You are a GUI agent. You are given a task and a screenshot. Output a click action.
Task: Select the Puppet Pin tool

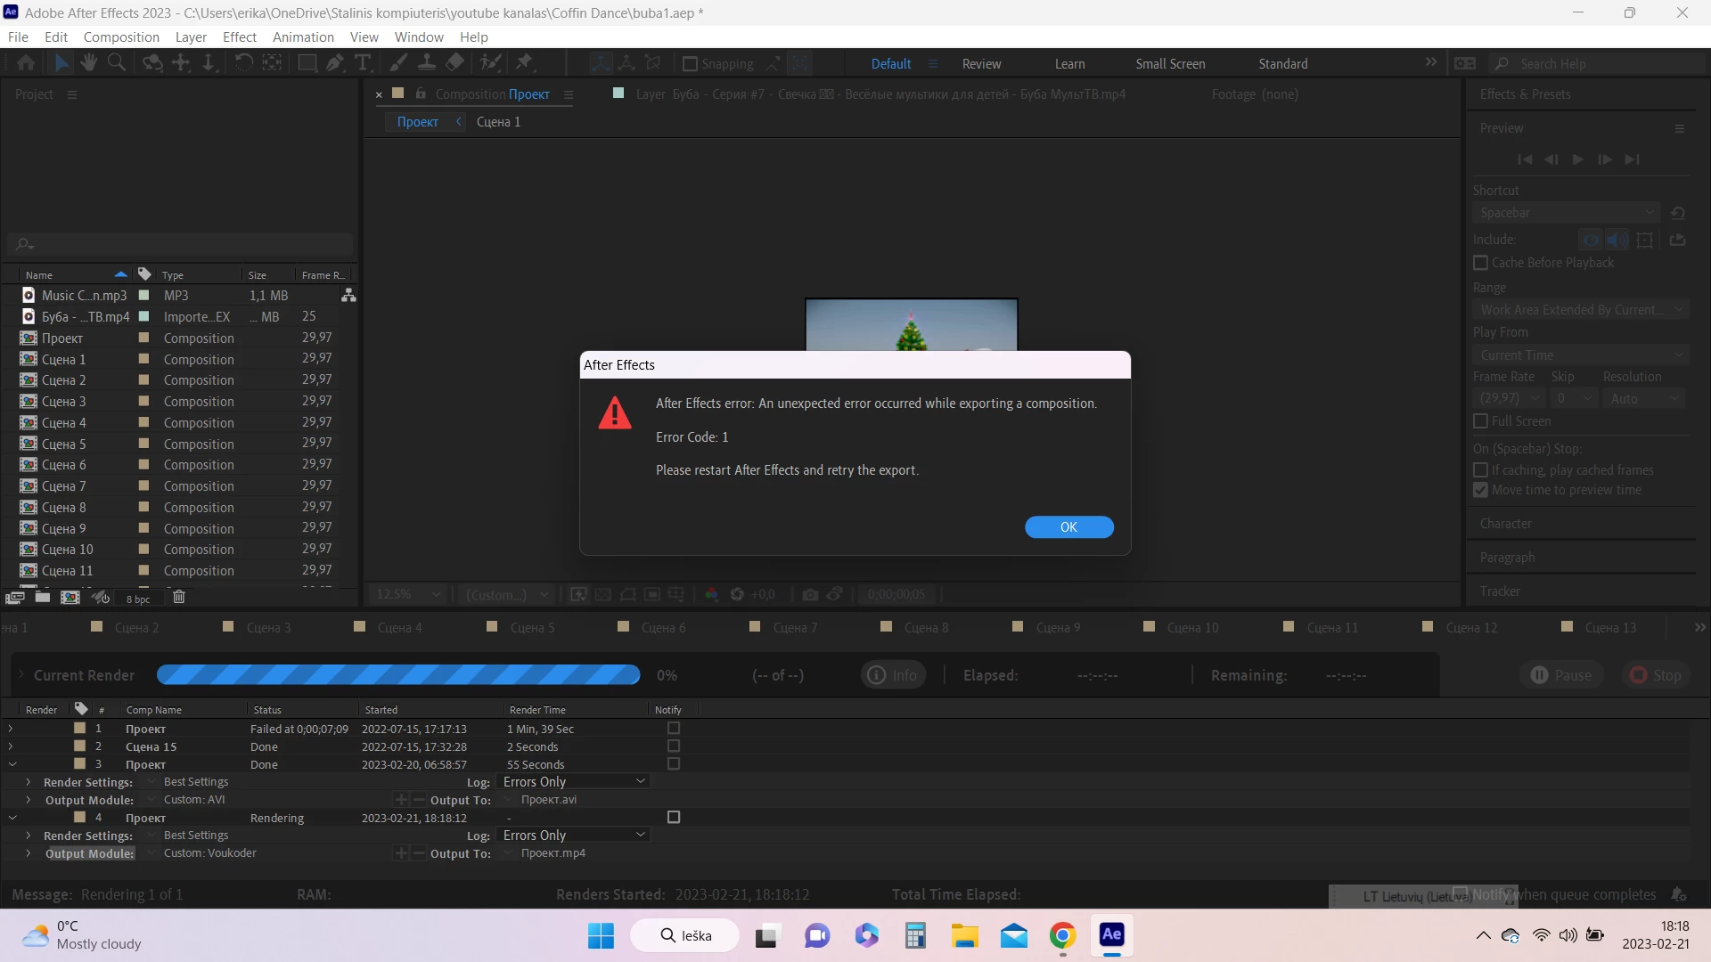coord(524,62)
